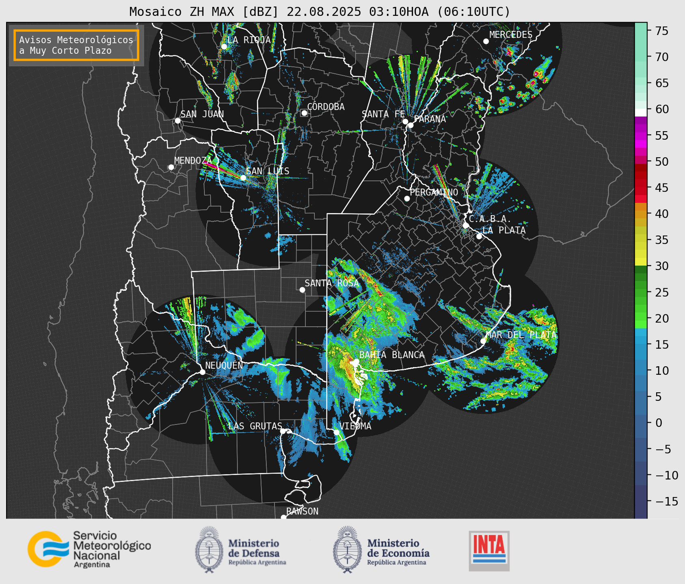Click the INTA logo

coord(489,551)
